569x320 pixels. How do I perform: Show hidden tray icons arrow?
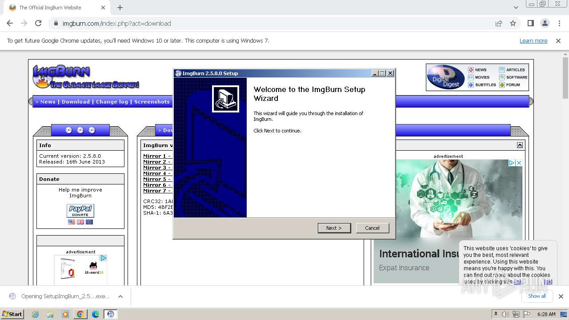(x=496, y=314)
